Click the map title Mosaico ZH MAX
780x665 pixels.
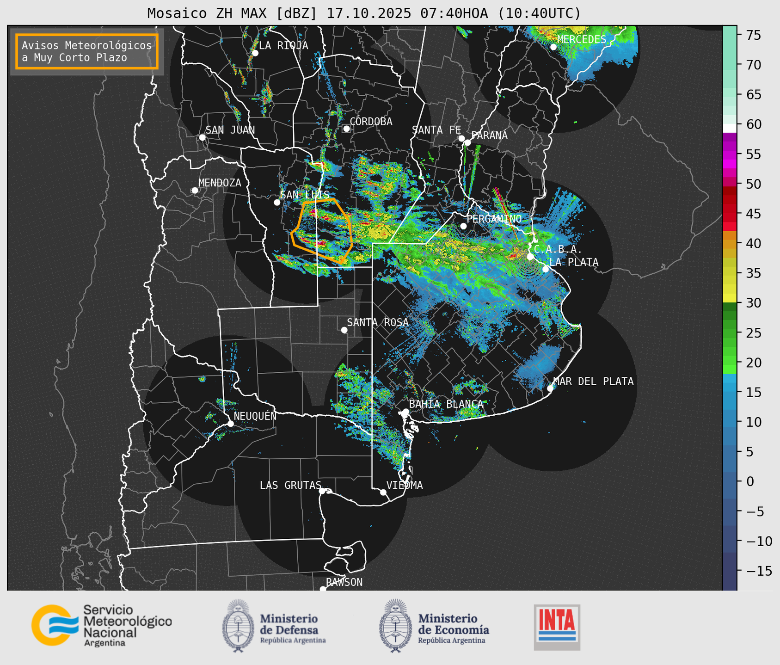tap(209, 13)
